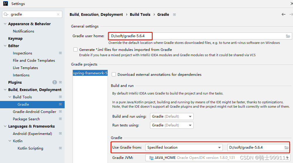Open Kotlin Scripting settings
Viewport: 293px width, 163px height.
tap(30, 148)
